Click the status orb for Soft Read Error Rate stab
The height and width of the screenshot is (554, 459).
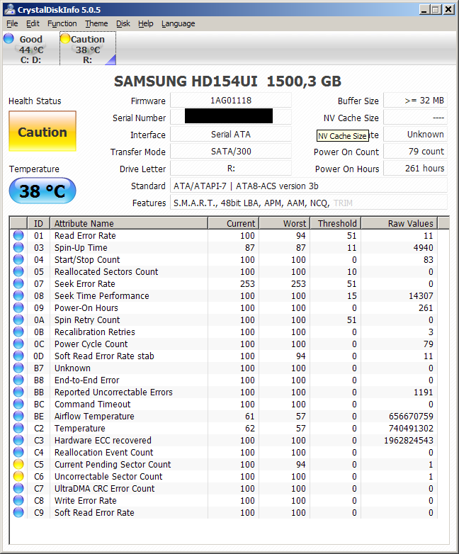point(18,356)
